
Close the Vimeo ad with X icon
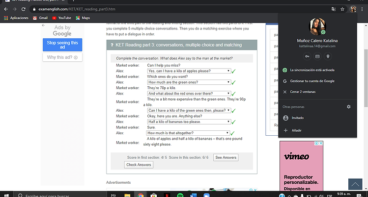coord(321,143)
